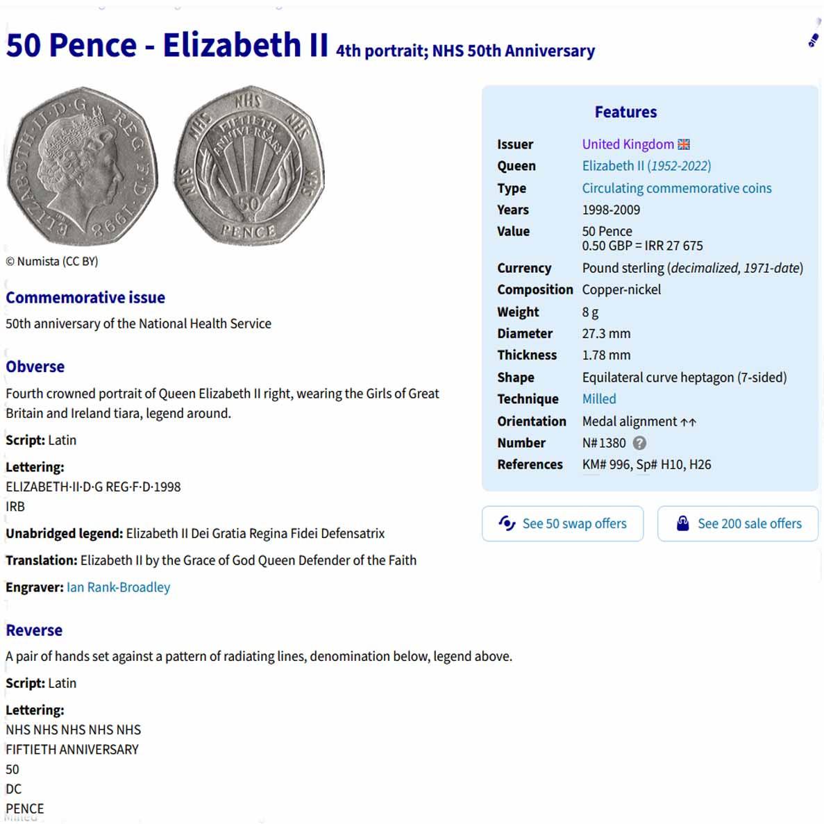Image resolution: width=824 pixels, height=824 pixels.
Task: Click the padlock icon on sale offers
Action: pos(683,523)
